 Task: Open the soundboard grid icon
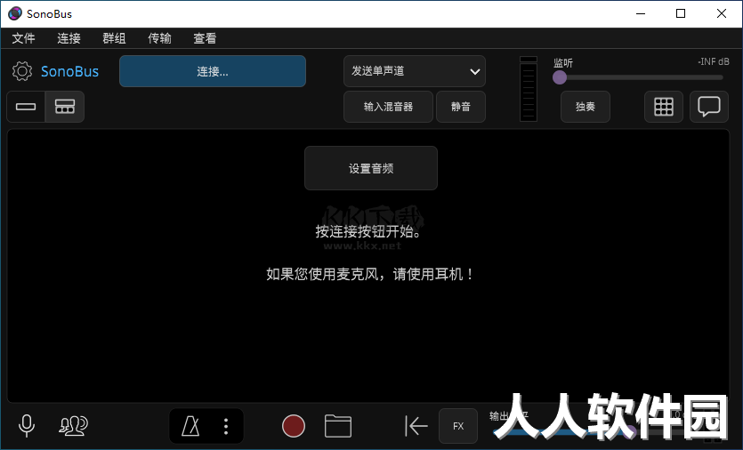[x=664, y=107]
